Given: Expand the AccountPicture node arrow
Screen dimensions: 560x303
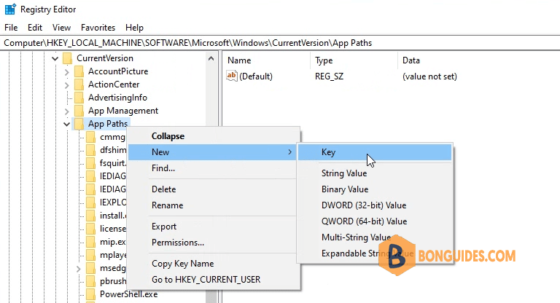Looking at the screenshot, I should click(67, 71).
